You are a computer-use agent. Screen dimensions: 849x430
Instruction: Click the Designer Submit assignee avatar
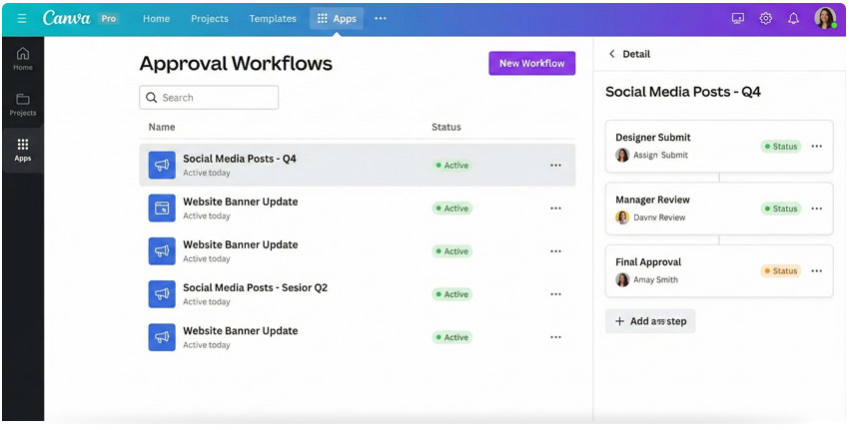coord(622,155)
